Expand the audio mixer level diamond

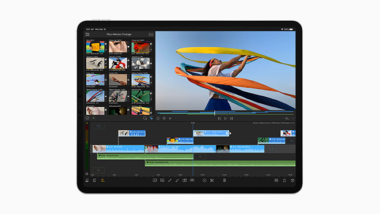click(87, 174)
